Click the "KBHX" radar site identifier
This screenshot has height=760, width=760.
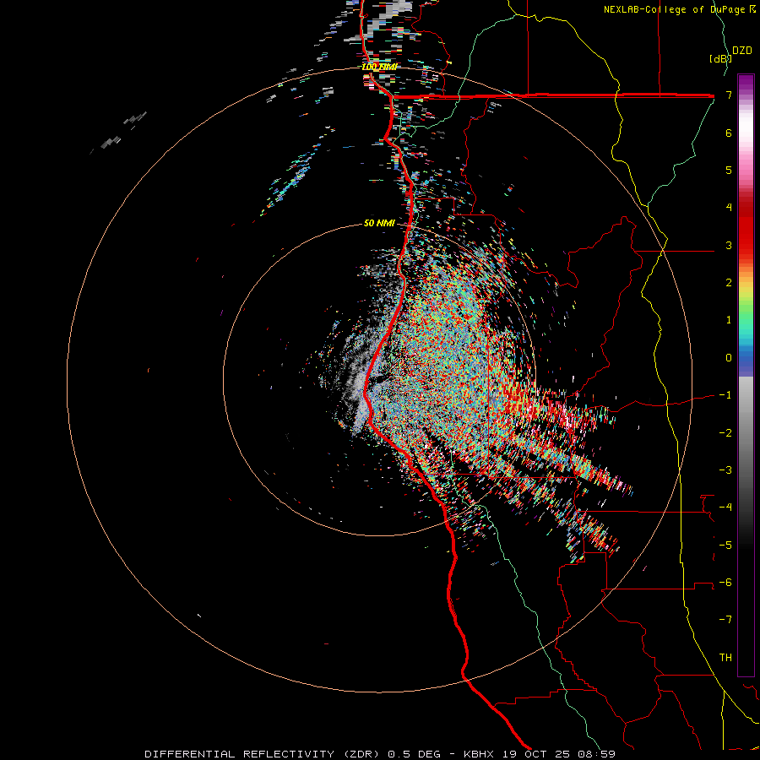[479, 754]
